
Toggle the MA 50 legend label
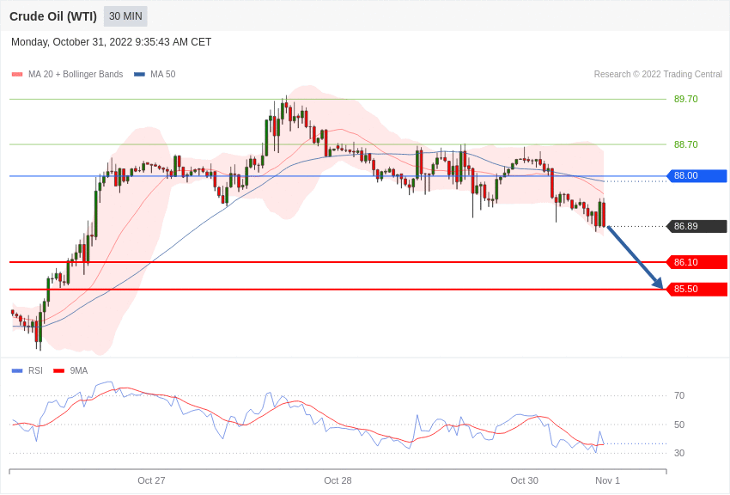pyautogui.click(x=162, y=75)
